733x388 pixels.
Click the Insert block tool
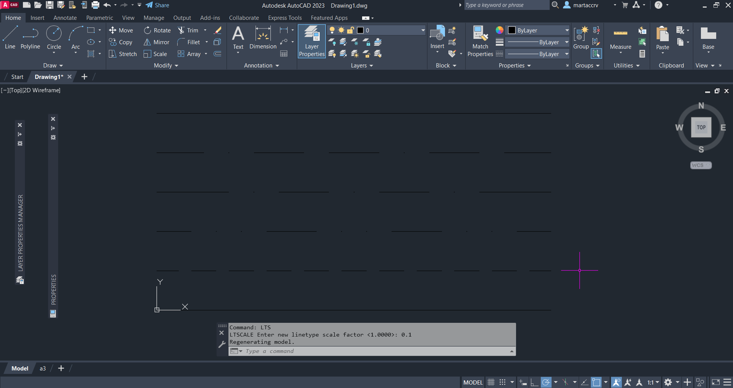(437, 38)
